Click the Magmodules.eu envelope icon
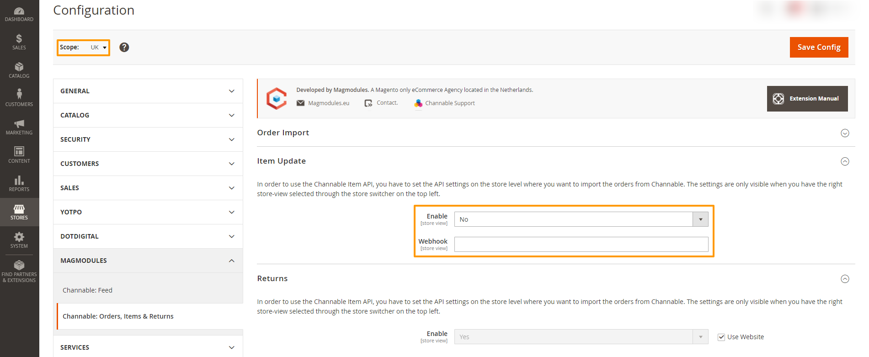The height and width of the screenshot is (357, 869). (300, 103)
